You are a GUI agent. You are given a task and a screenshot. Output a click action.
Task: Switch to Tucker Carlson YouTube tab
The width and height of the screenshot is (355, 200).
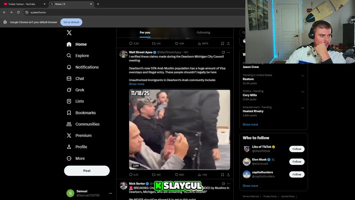[24, 4]
